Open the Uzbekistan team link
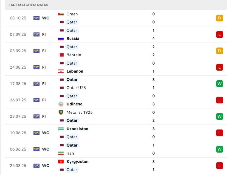The image size is (231, 175). click(77, 129)
